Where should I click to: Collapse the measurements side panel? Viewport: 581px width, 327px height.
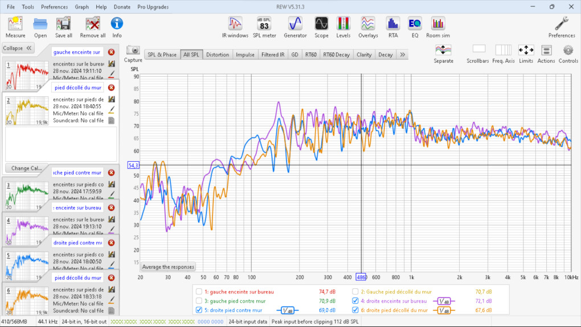point(18,48)
